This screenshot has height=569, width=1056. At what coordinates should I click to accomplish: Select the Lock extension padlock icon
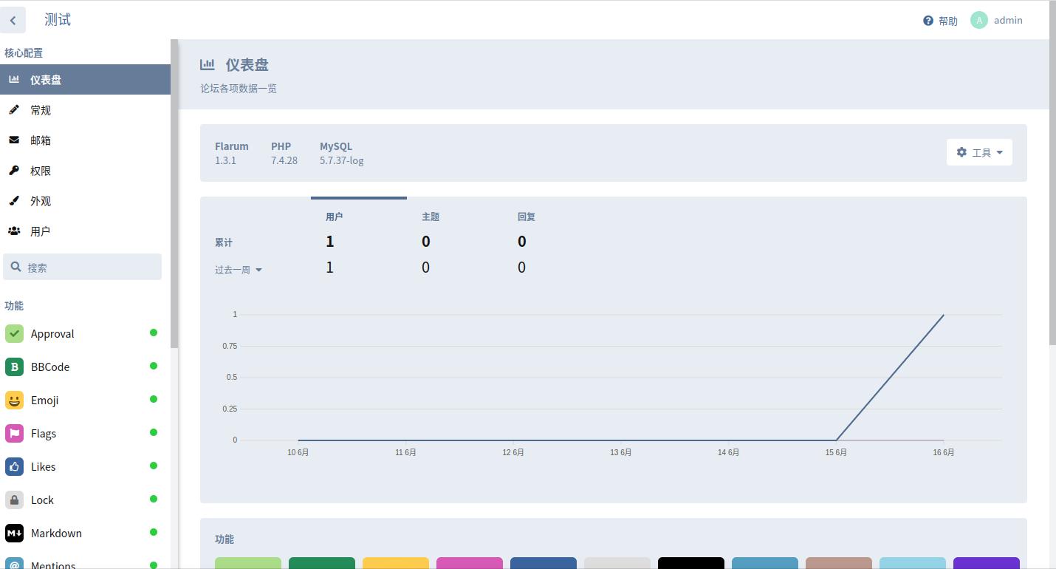tap(14, 500)
